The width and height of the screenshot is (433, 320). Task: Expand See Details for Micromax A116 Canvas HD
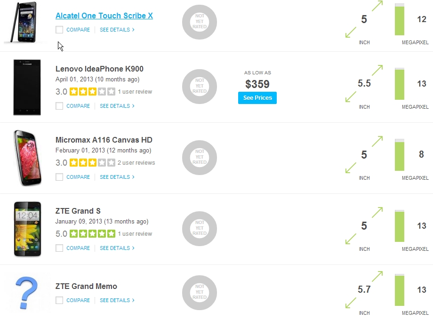click(117, 177)
